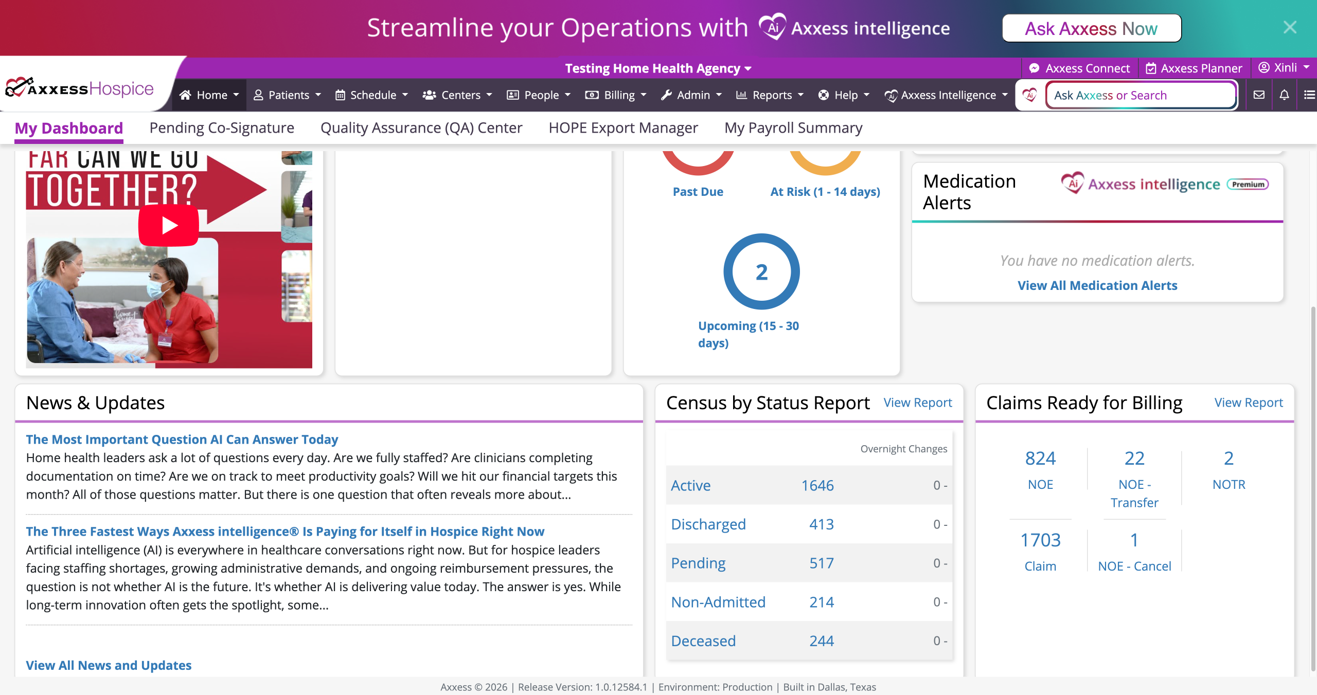Image resolution: width=1317 pixels, height=695 pixels.
Task: Click the Upcoming circle showing 2
Action: click(761, 271)
